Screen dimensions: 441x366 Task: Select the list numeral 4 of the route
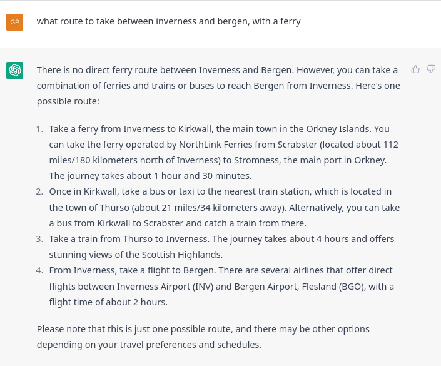39,270
